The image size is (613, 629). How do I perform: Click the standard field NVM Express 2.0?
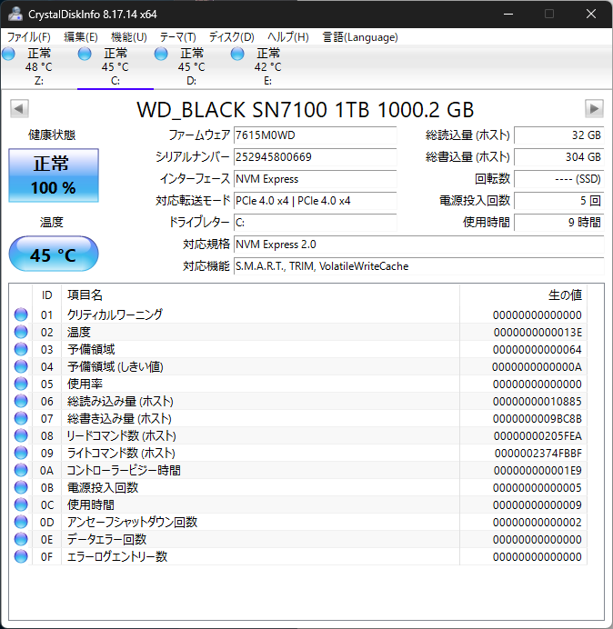pos(418,245)
